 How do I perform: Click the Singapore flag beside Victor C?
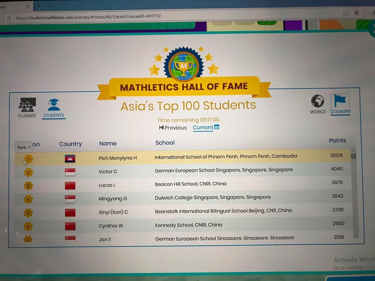70,172
